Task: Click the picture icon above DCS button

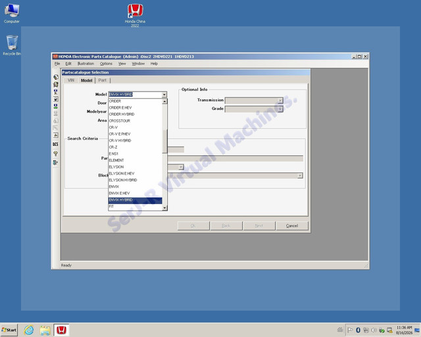Action: pyautogui.click(x=55, y=135)
